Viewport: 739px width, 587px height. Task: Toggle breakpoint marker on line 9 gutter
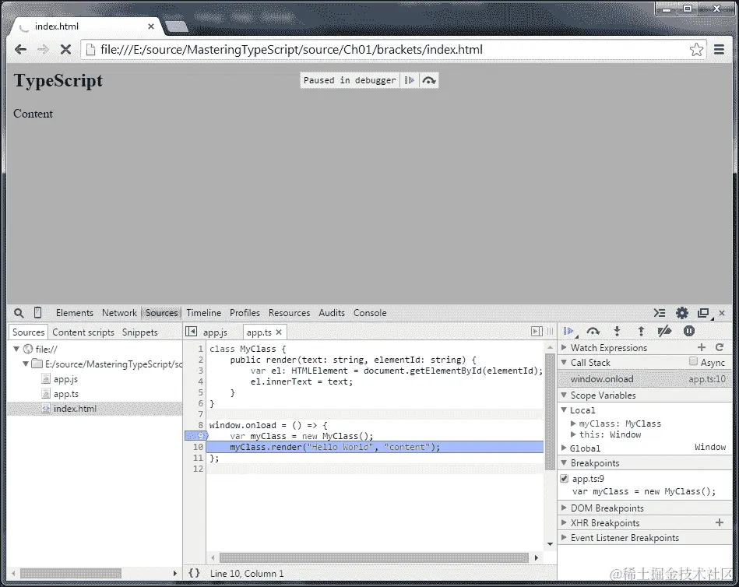pyautogui.click(x=196, y=436)
